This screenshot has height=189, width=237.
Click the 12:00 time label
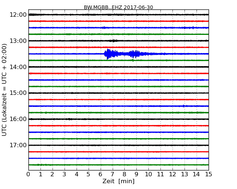(x=18, y=15)
